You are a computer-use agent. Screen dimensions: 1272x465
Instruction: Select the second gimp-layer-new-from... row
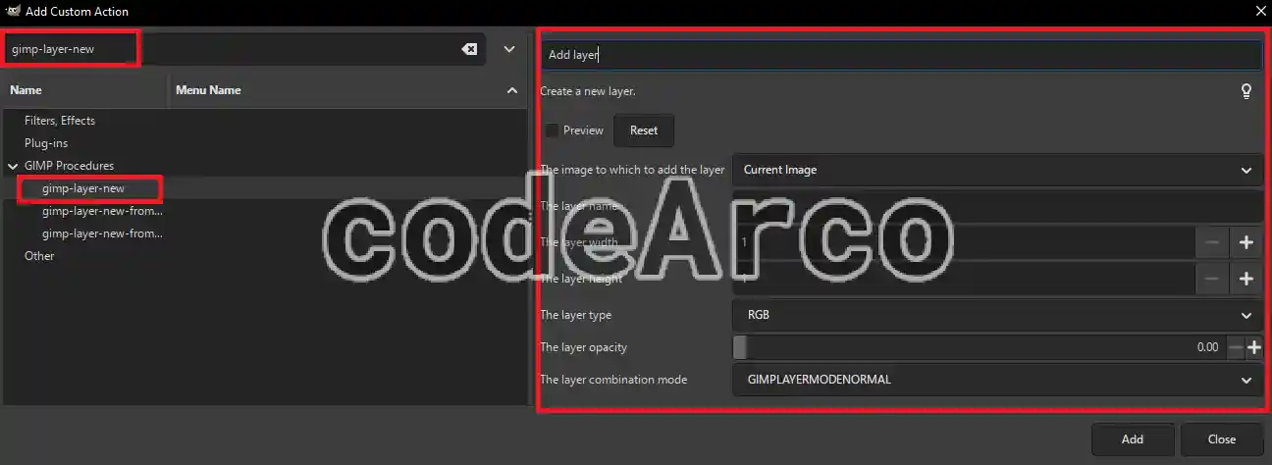(x=265, y=233)
